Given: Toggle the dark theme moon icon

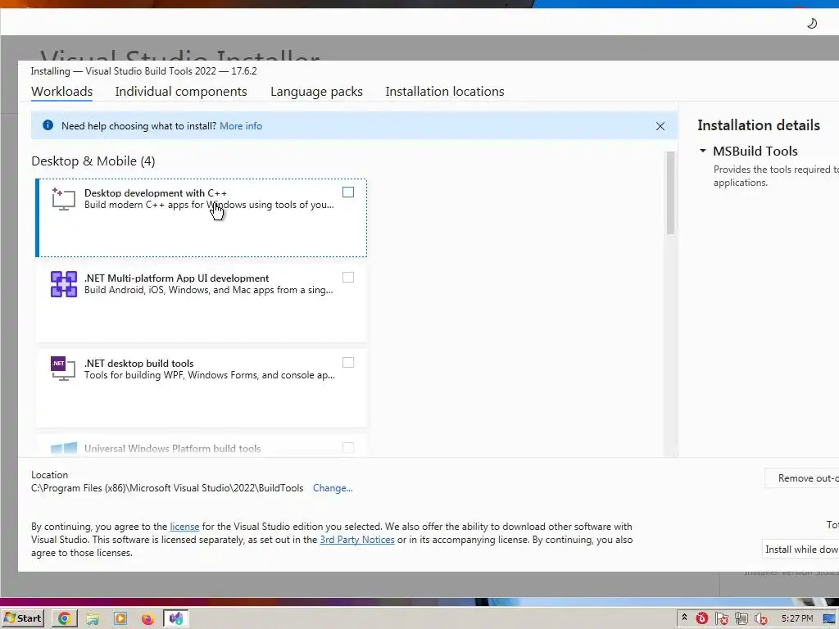Looking at the screenshot, I should [812, 23].
